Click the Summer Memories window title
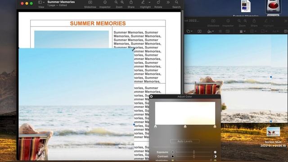The height and width of the screenshot is (162, 288). click(x=61, y=2)
